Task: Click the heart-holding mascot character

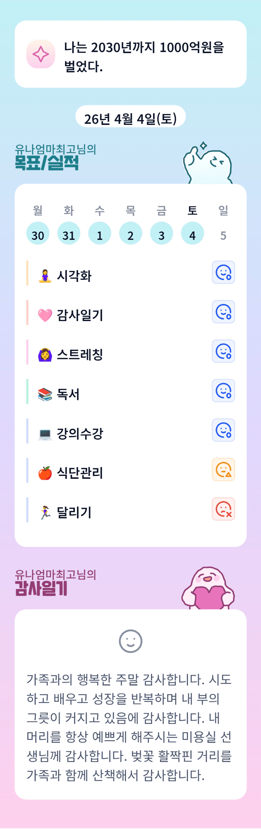Action: [208, 589]
